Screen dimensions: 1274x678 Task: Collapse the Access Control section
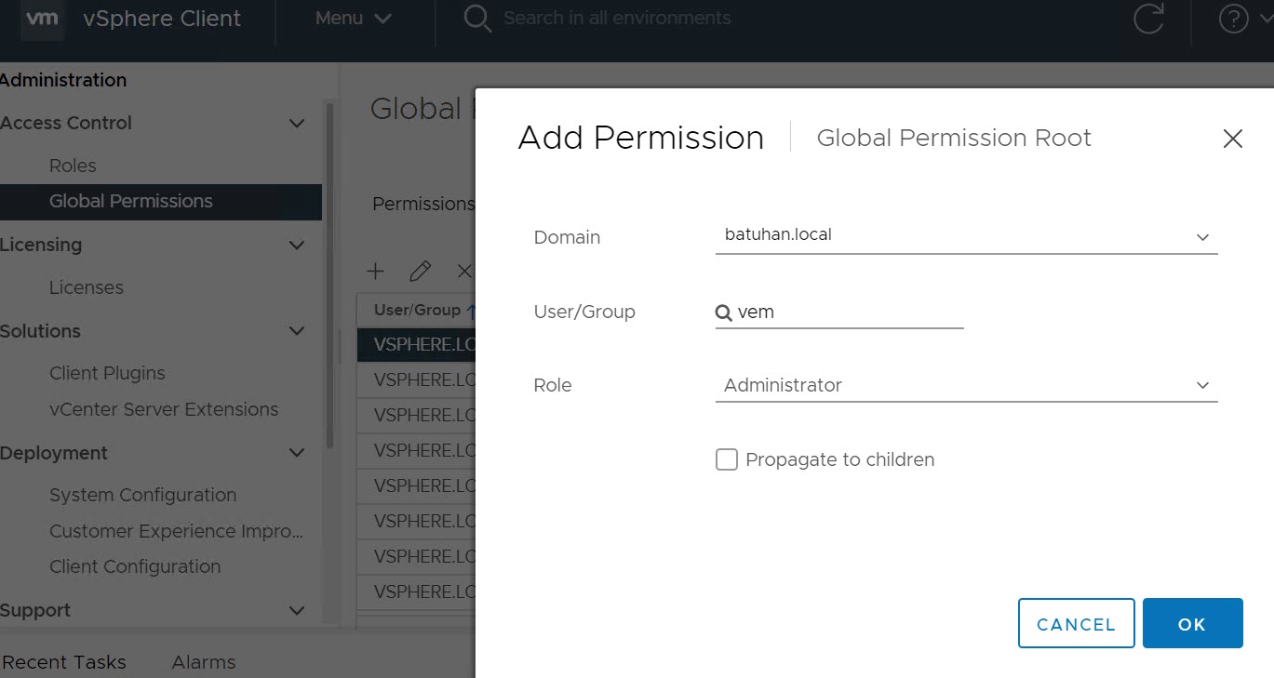tap(297, 124)
